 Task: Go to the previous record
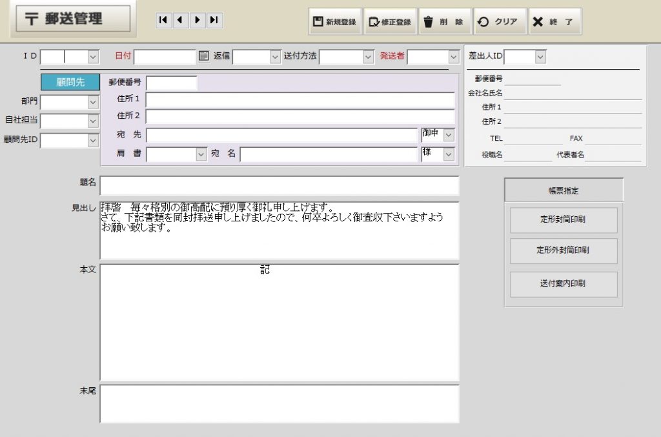(x=180, y=21)
